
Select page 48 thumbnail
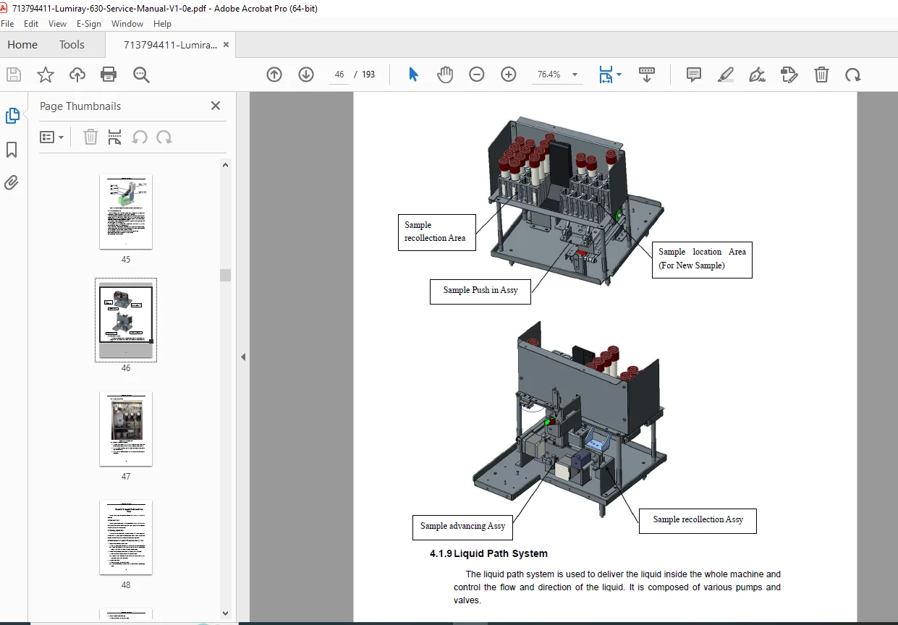(126, 537)
